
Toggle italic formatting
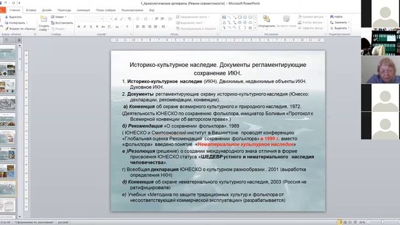85,26
